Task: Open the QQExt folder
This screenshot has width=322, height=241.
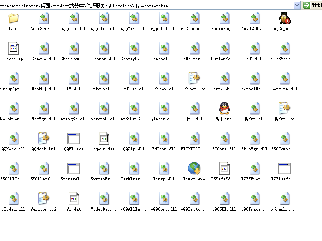Action: click(13, 18)
